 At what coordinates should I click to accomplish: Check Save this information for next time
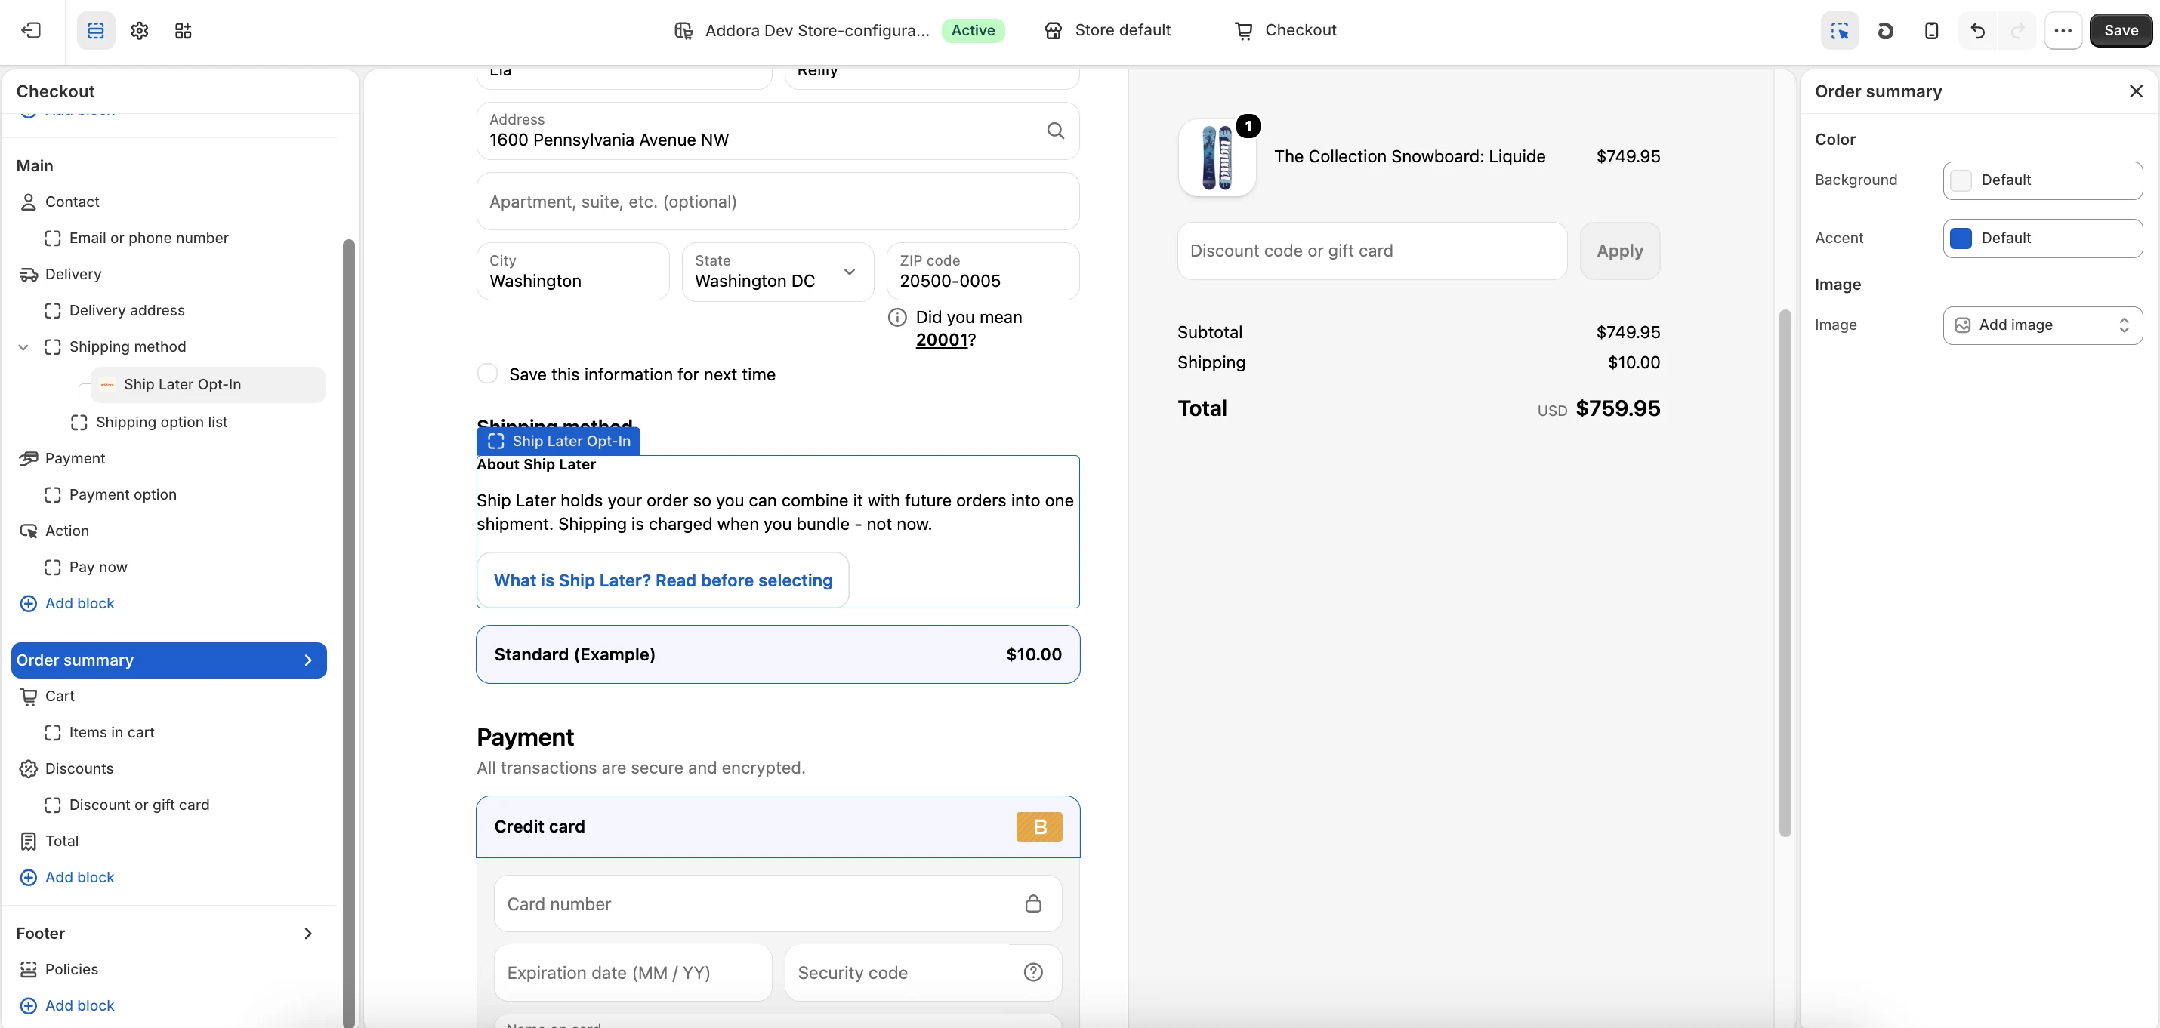[x=487, y=374]
